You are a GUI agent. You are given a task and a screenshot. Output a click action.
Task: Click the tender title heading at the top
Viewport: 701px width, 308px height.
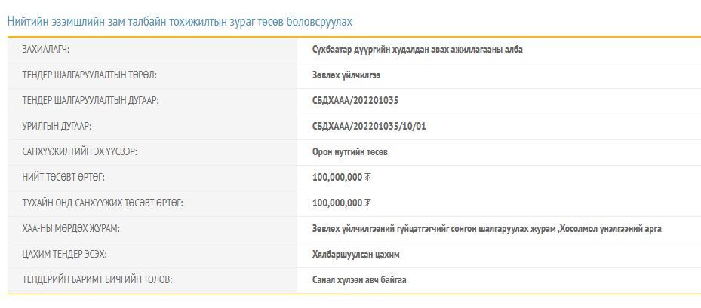click(180, 22)
